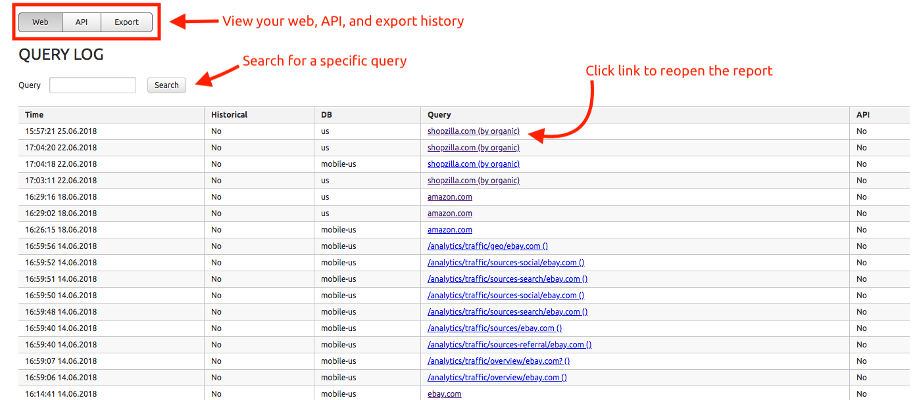This screenshot has width=917, height=400.
Task: Open amazon.com report logged at 16:29:16
Action: pos(450,197)
